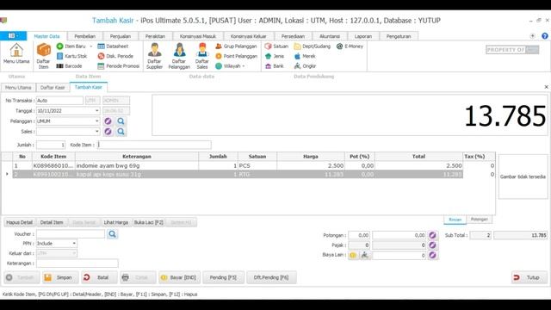Open Daftar Supplier
551x310 pixels.
coord(154,56)
